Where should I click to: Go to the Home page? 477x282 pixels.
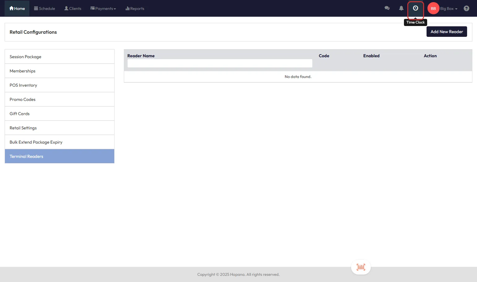point(17,8)
